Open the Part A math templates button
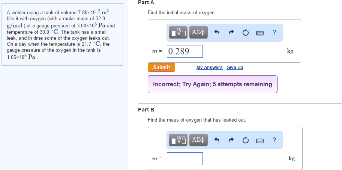Image resolution: width=342 pixels, height=170 pixels. coord(178,33)
